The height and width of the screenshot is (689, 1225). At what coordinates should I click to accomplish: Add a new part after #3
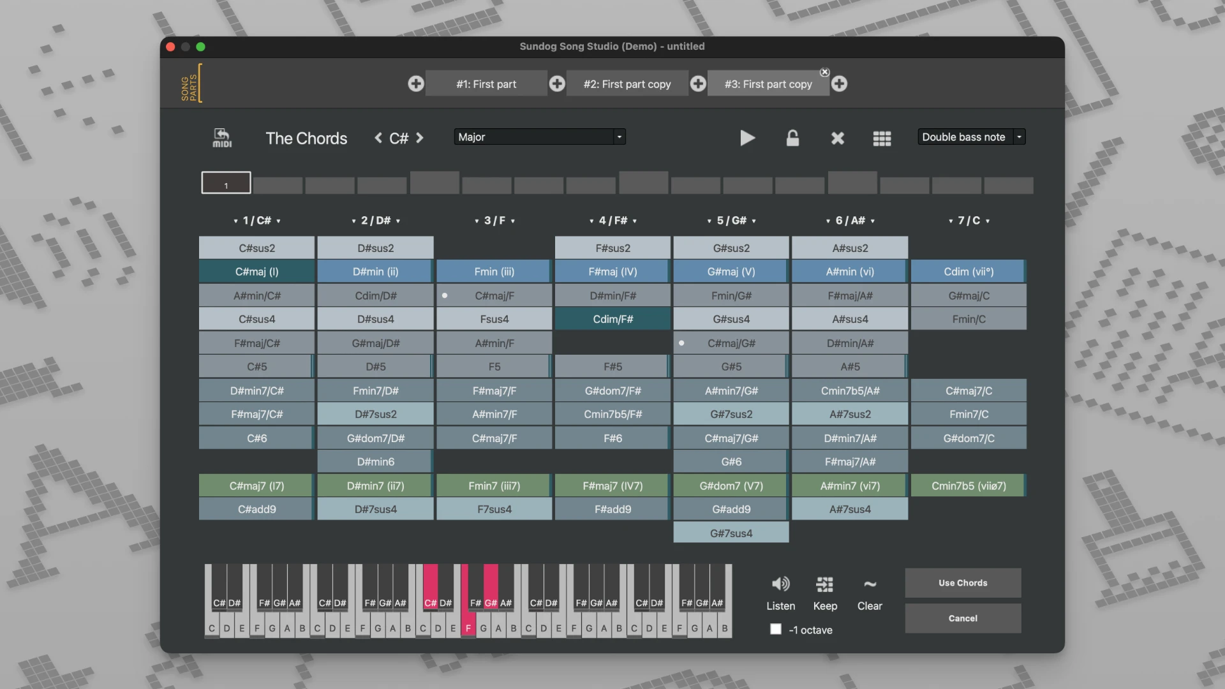click(x=840, y=84)
